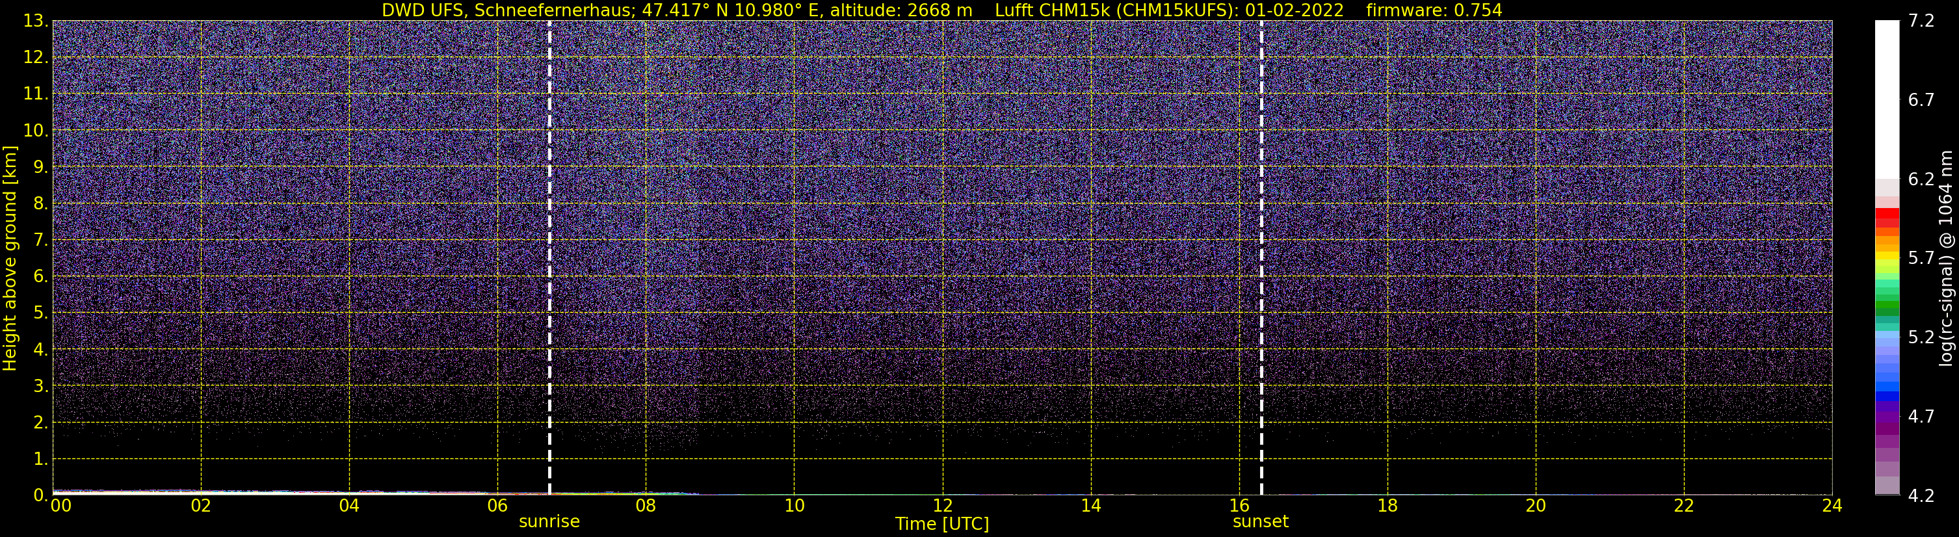
Task: Click the 'sunset' label below the axis
Action: [x=1260, y=522]
